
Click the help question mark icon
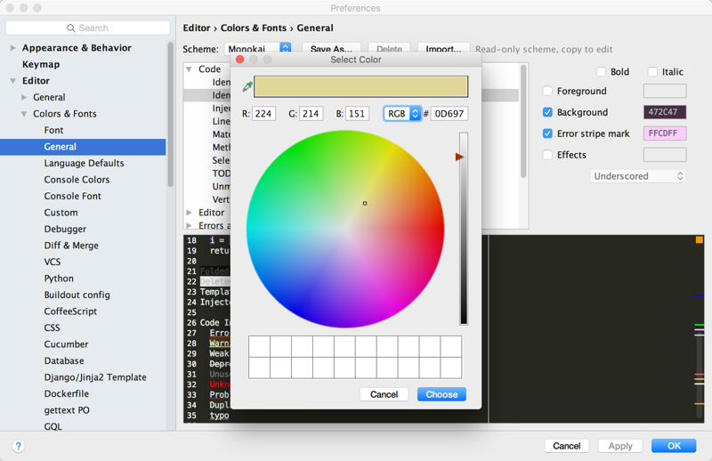pyautogui.click(x=18, y=446)
